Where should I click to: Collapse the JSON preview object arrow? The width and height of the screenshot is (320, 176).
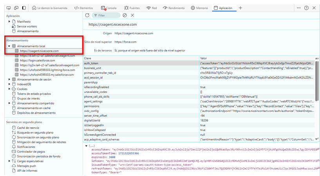86,146
